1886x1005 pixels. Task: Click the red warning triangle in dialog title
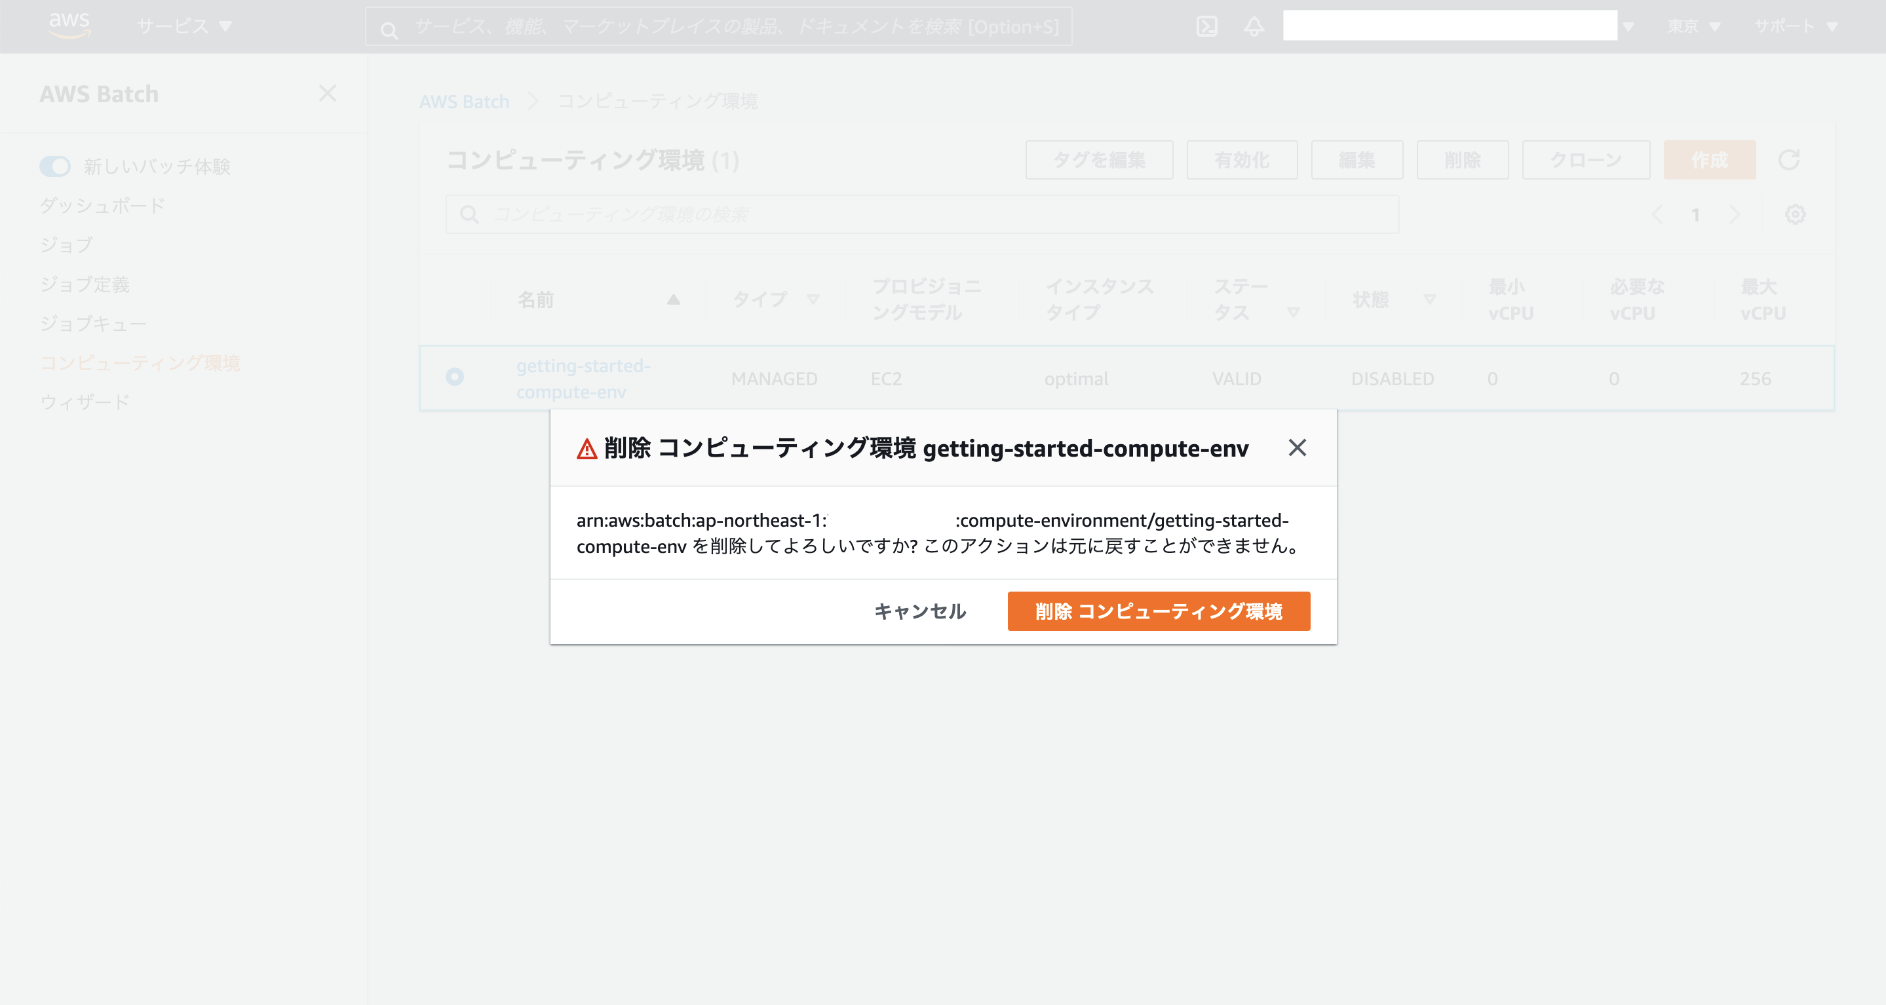tap(587, 449)
